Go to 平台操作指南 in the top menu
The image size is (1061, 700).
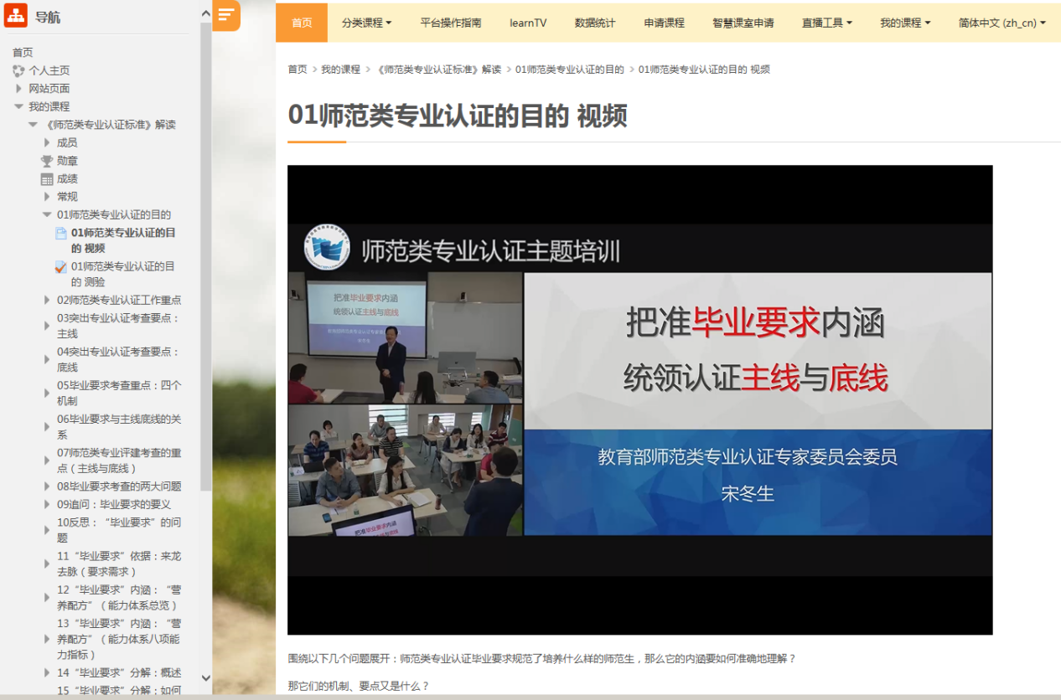click(451, 23)
